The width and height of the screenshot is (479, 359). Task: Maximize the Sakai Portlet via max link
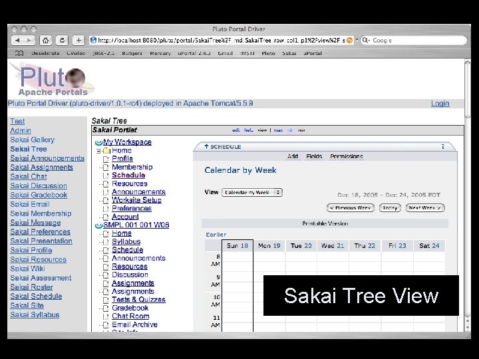[x=278, y=130]
